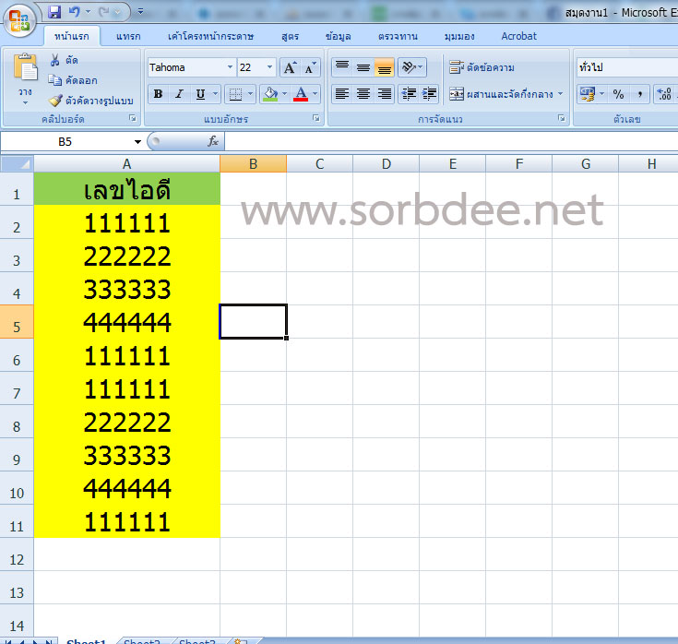678x644 pixels.
Task: Apply red font color
Action: click(301, 94)
